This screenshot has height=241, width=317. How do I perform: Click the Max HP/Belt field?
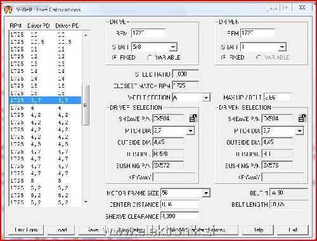pos(277,97)
